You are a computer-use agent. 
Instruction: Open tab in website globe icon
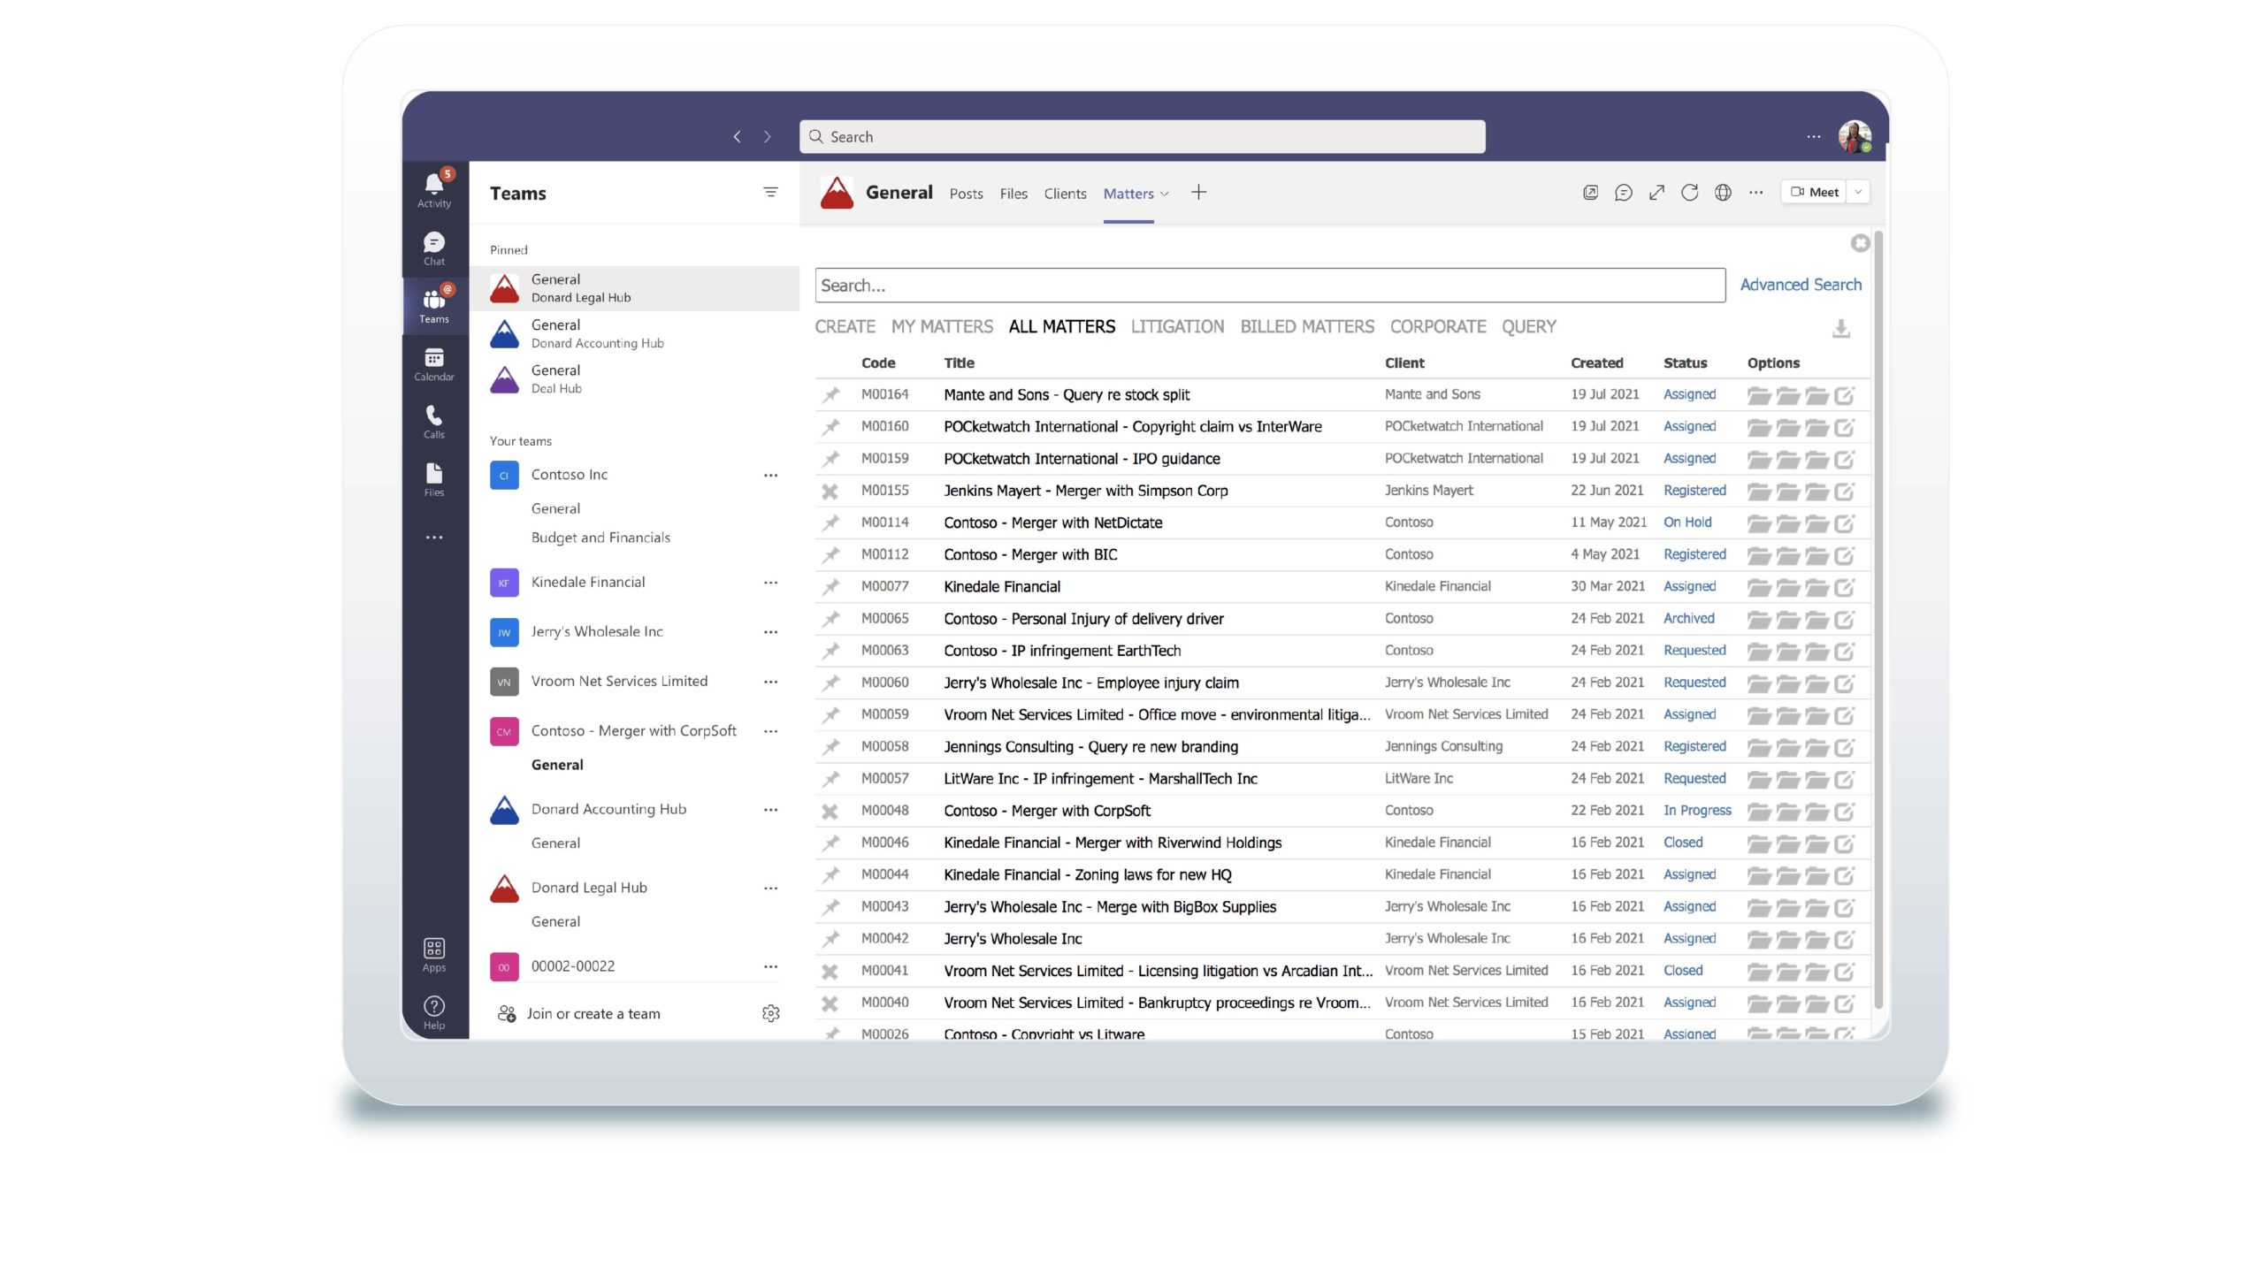coord(1723,192)
